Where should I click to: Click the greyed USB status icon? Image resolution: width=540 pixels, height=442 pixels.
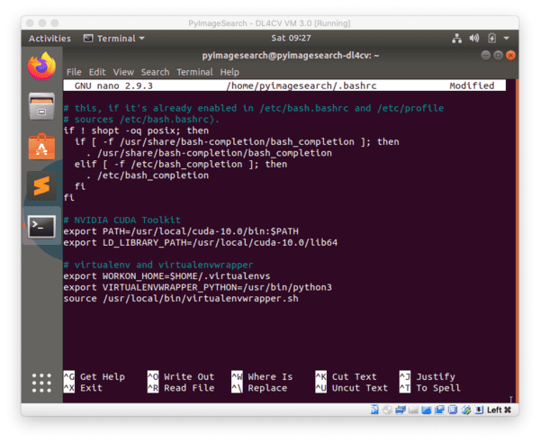tap(413, 410)
